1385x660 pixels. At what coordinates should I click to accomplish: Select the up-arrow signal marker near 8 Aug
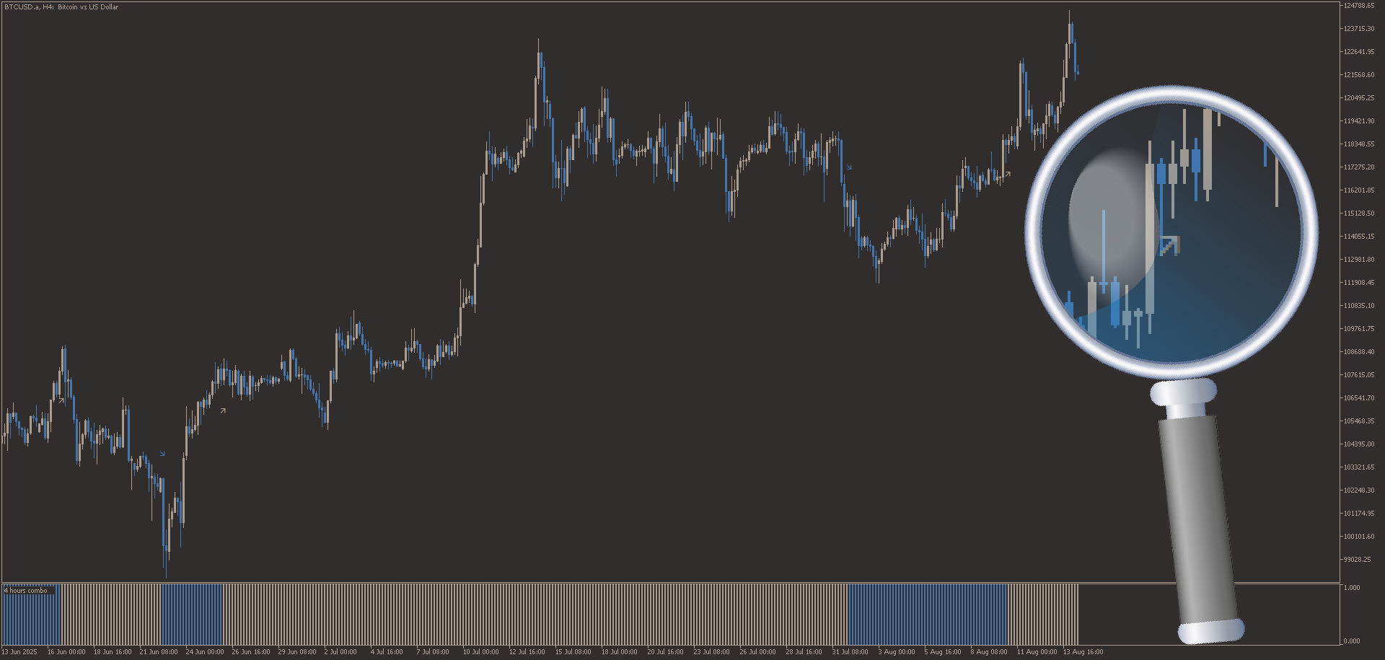coord(1008,174)
